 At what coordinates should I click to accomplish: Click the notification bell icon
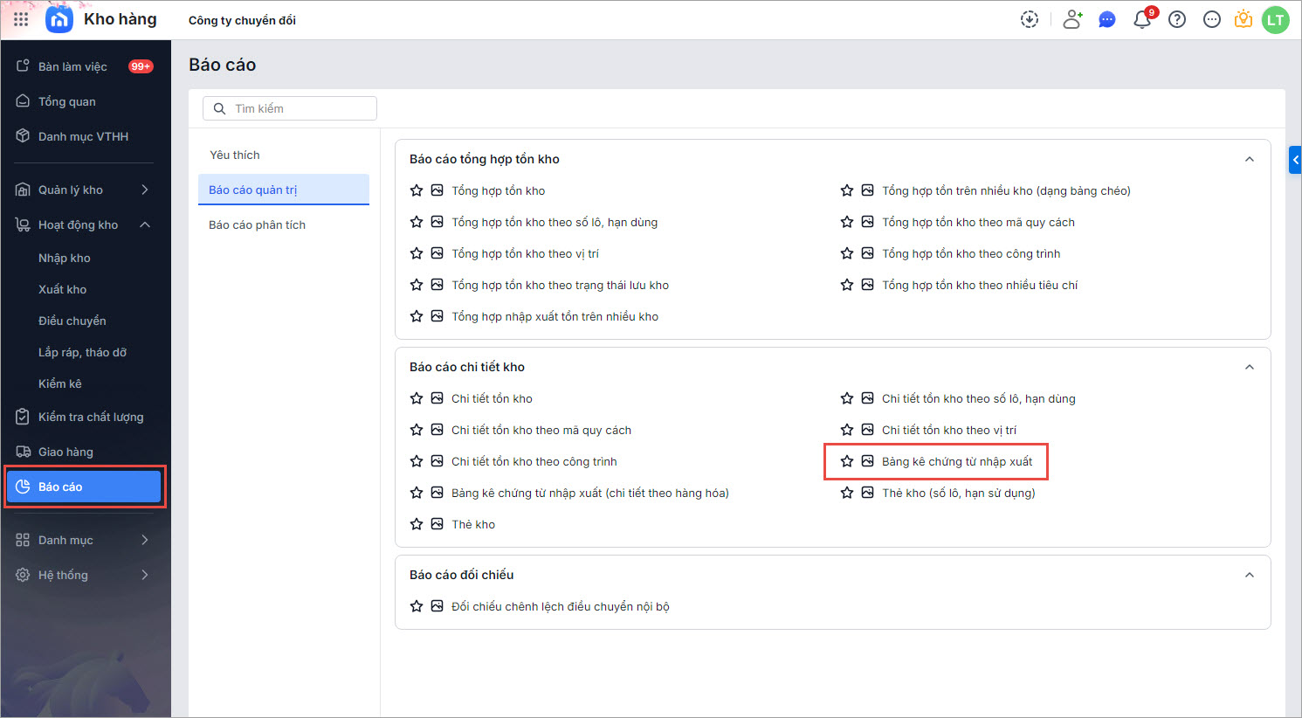point(1141,20)
